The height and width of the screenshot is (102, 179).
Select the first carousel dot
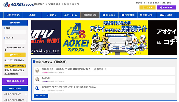97,53
